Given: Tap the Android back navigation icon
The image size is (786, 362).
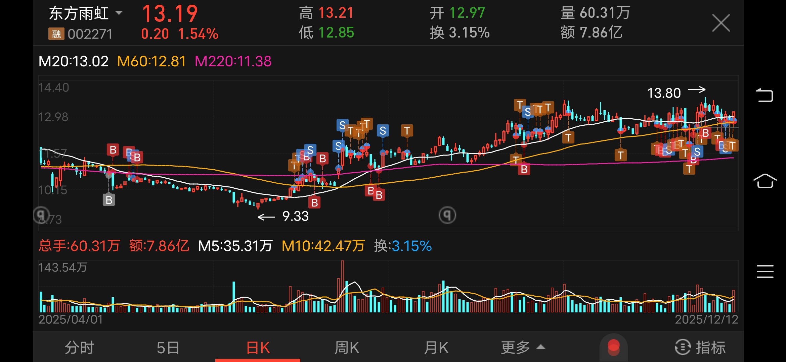Looking at the screenshot, I should pyautogui.click(x=765, y=95).
